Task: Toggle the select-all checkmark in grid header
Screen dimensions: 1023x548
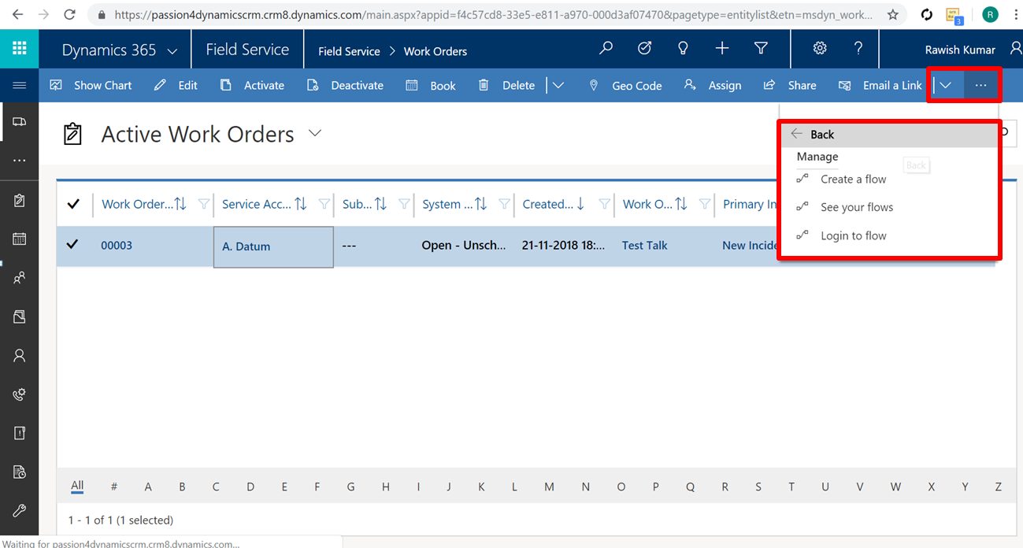Action: (x=73, y=204)
